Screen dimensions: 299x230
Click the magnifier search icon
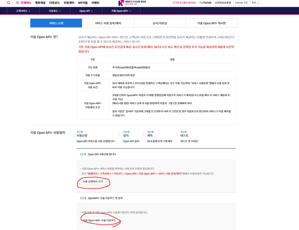8,3
